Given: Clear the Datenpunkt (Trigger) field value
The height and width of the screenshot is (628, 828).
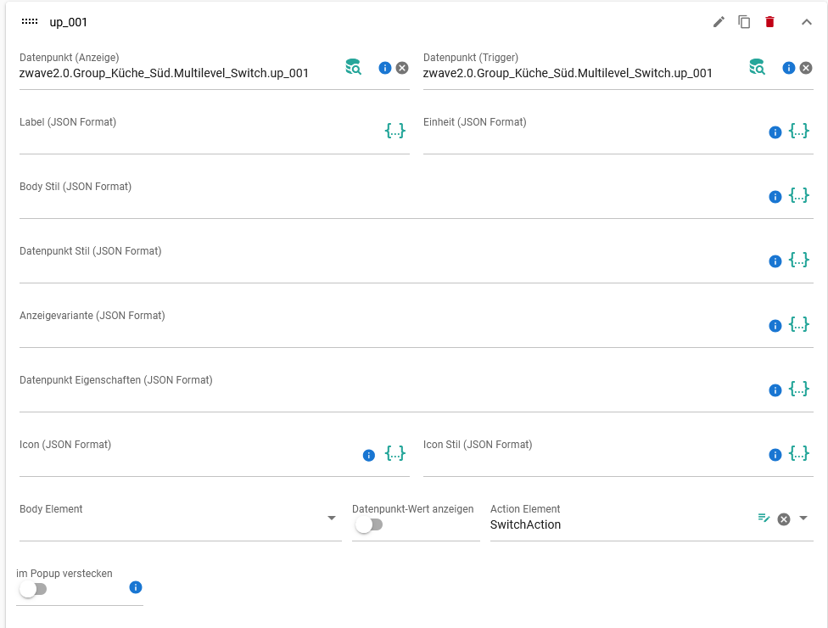Looking at the screenshot, I should (x=806, y=68).
